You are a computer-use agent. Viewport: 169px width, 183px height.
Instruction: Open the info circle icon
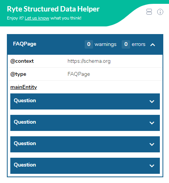tap(160, 12)
